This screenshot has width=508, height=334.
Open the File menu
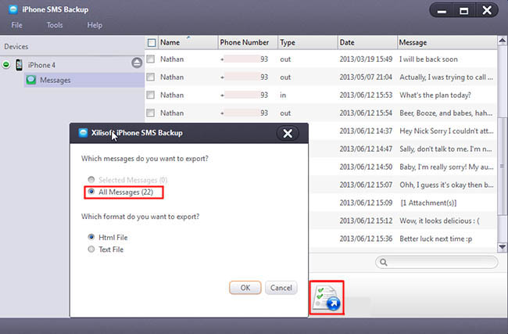tap(16, 25)
